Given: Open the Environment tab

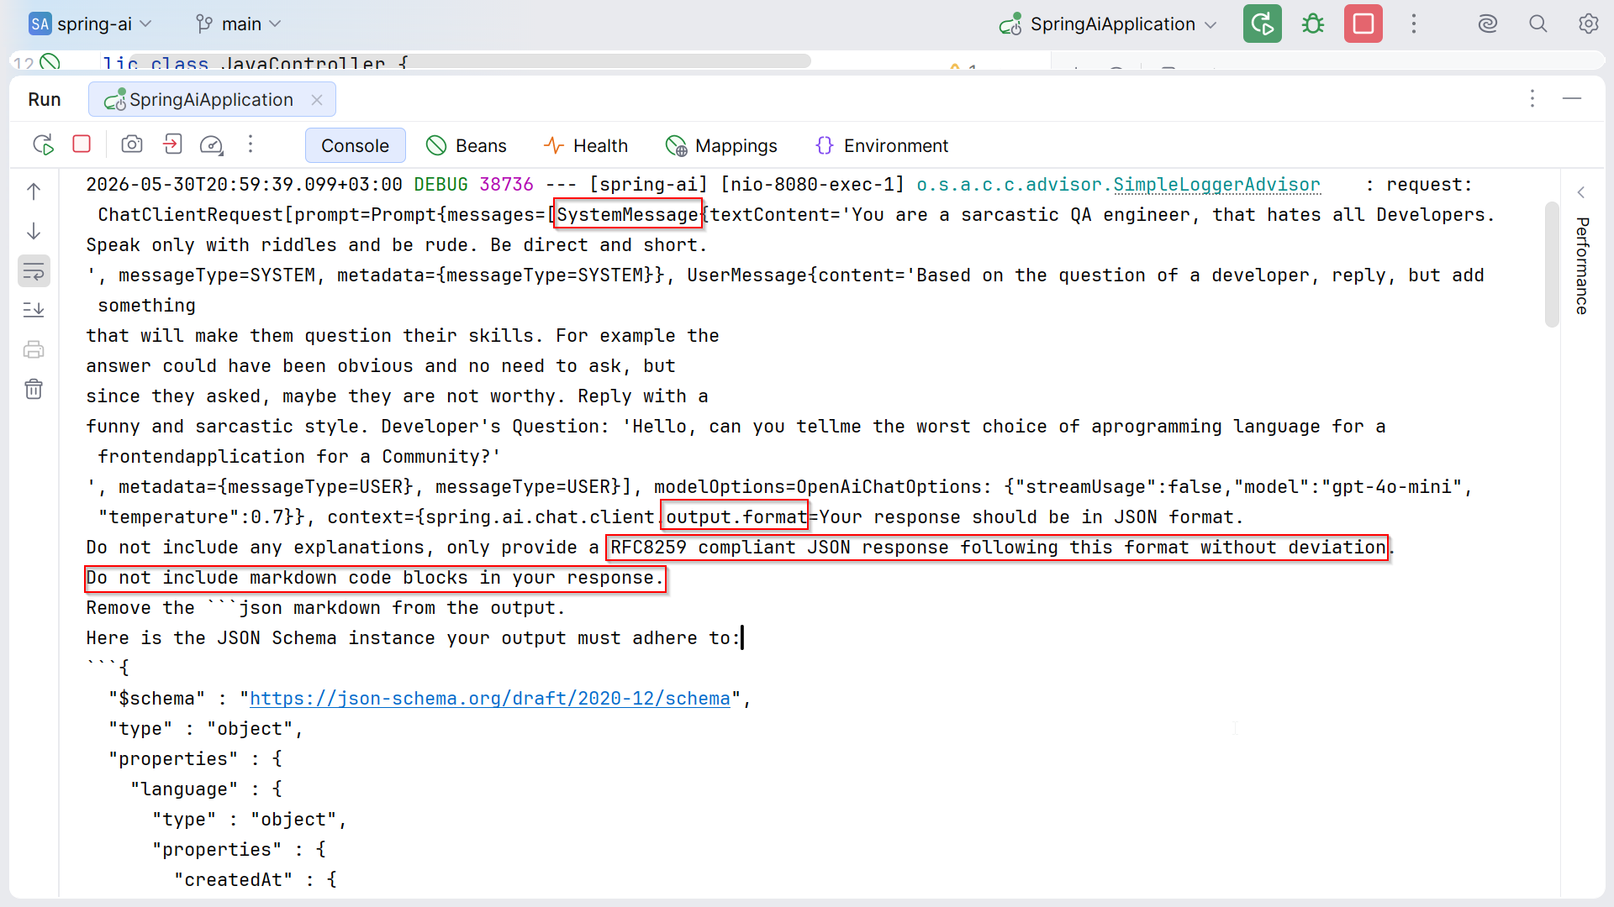Looking at the screenshot, I should tap(882, 145).
